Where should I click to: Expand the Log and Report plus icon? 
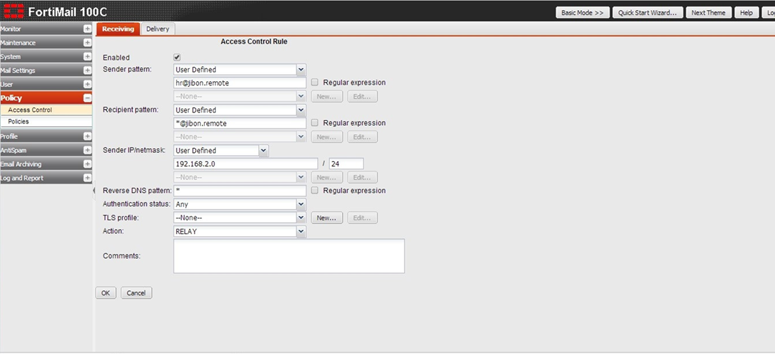tap(87, 178)
